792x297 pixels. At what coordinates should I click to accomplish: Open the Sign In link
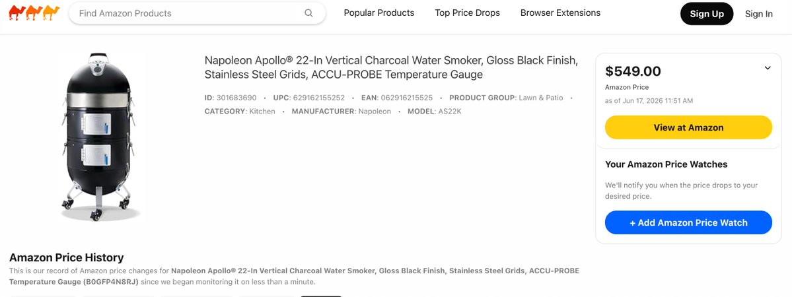pos(759,14)
